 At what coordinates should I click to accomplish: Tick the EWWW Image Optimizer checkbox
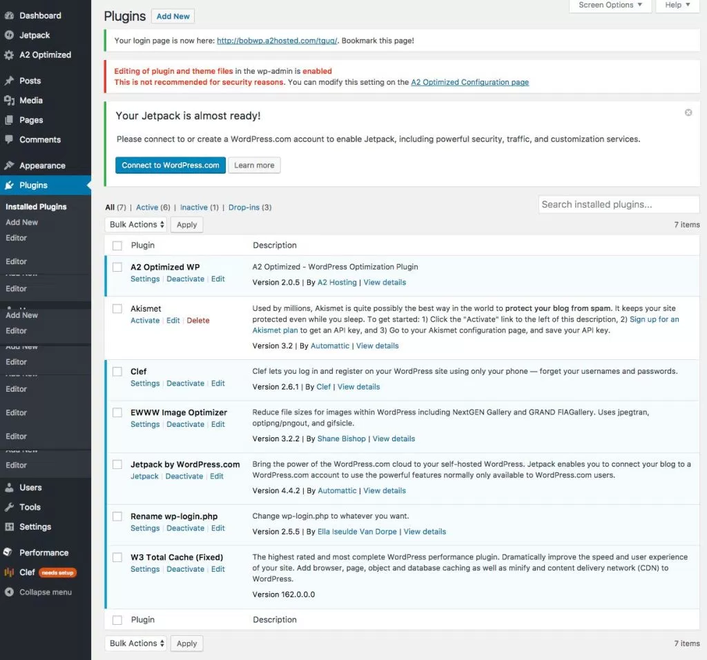coord(117,412)
